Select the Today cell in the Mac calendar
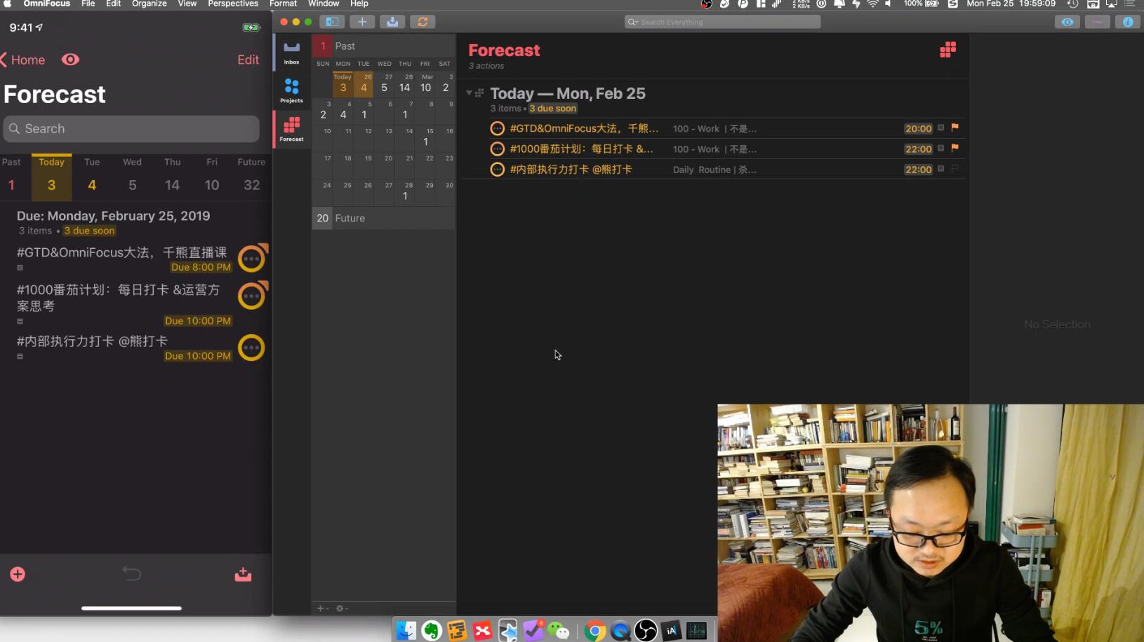This screenshot has width=1144, height=642. [x=342, y=84]
